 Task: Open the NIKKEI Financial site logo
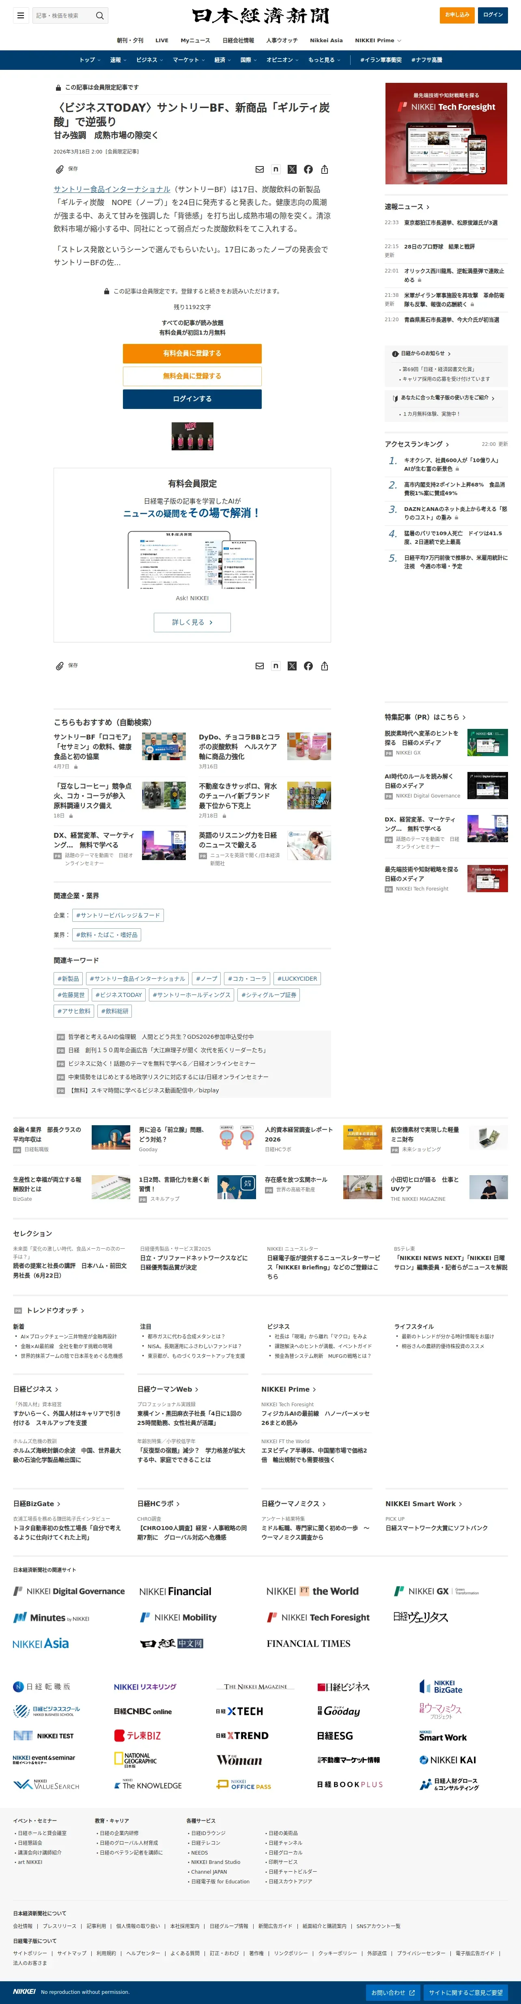(175, 1591)
